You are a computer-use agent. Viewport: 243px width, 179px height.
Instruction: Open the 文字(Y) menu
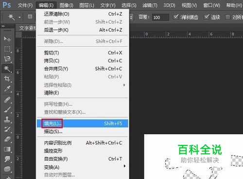tap(108, 5)
